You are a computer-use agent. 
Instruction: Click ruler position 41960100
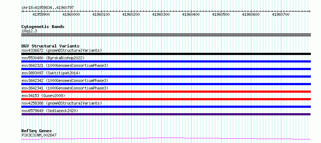(x=101, y=14)
